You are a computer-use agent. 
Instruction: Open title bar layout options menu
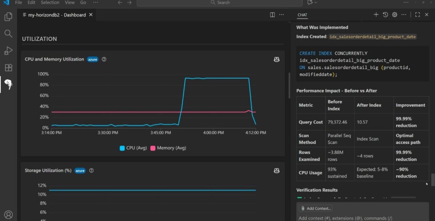click(406, 3)
